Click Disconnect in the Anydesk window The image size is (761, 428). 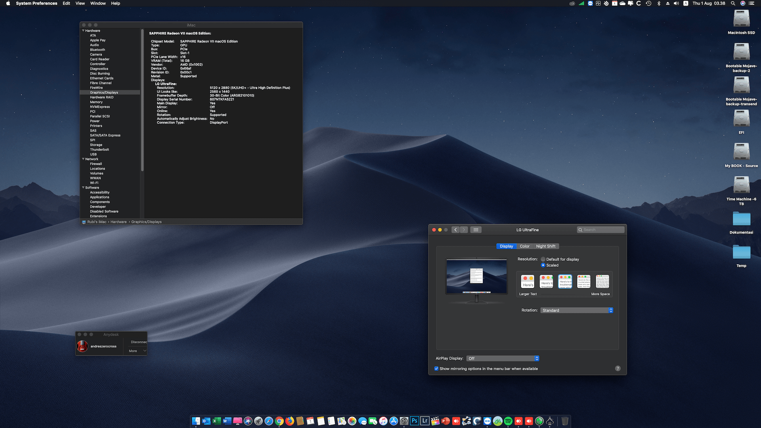pos(139,342)
